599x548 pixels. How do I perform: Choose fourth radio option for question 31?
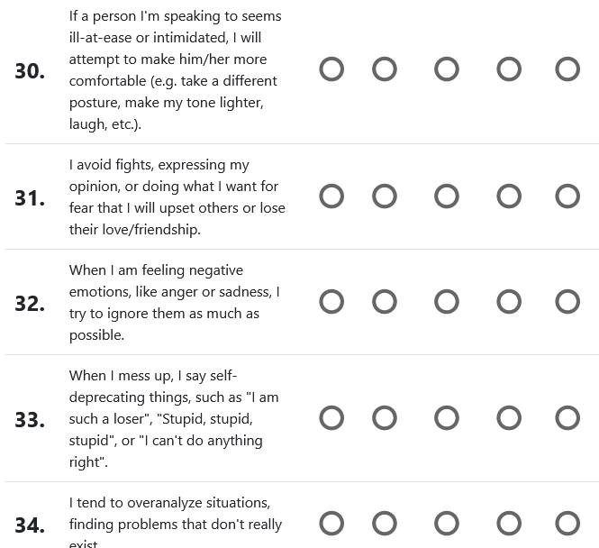pos(509,196)
